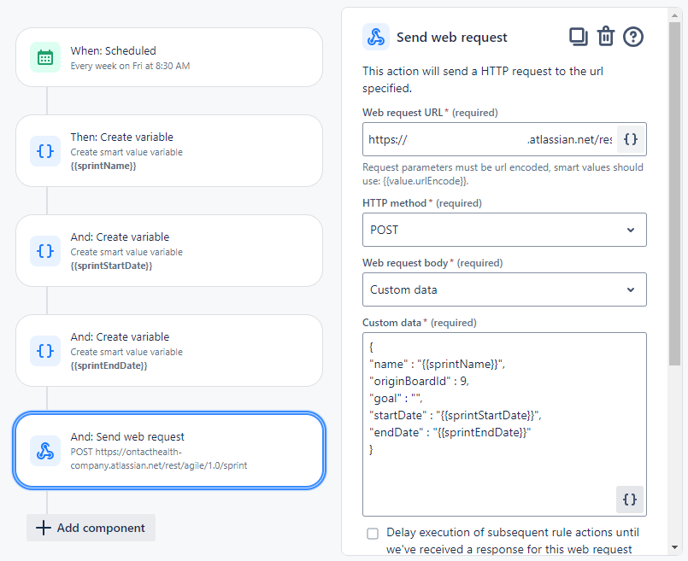
Task: Click the curly-brace icon for sprintStartDate variable
Action: 45,251
